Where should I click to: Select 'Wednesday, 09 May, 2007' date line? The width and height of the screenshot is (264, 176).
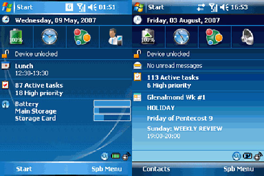click(x=56, y=20)
